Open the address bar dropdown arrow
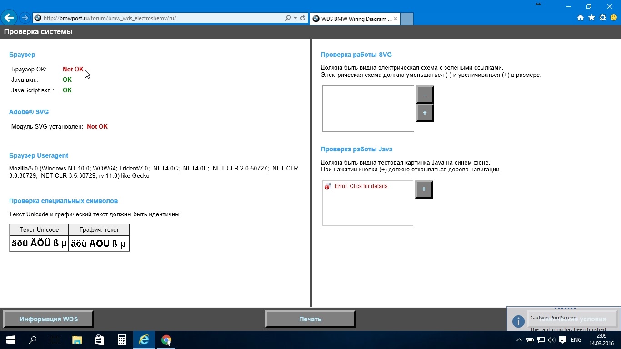Image resolution: width=621 pixels, height=349 pixels. (295, 18)
